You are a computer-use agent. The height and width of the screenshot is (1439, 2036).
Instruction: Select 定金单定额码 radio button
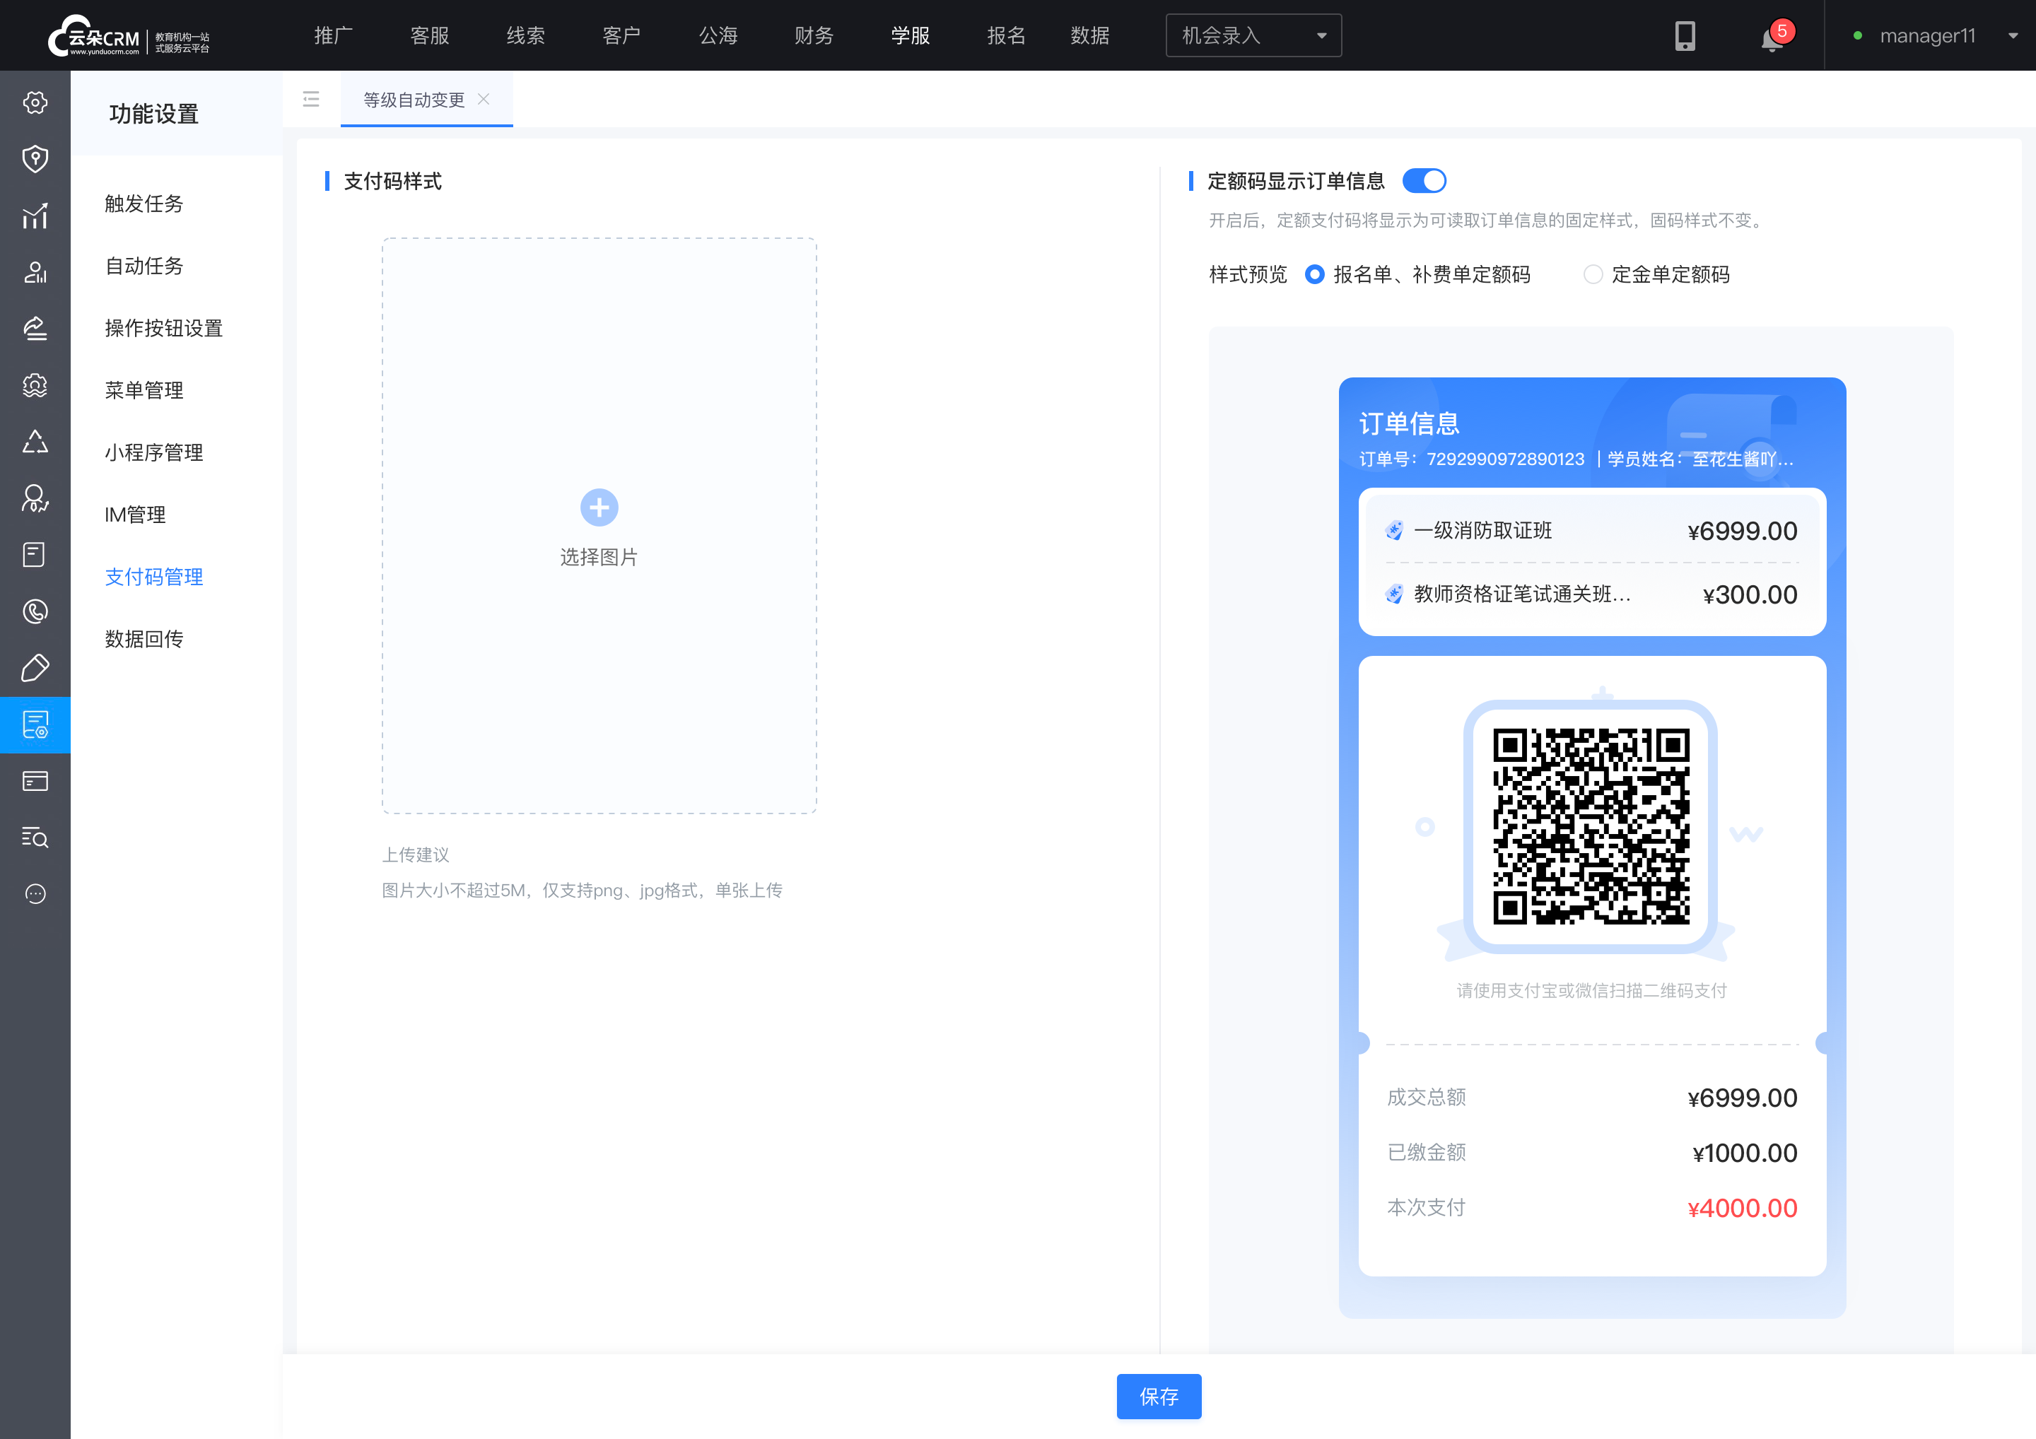(x=1593, y=276)
